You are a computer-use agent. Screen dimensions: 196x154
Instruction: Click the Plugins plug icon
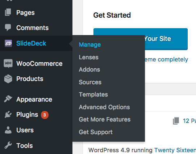pos(8,114)
